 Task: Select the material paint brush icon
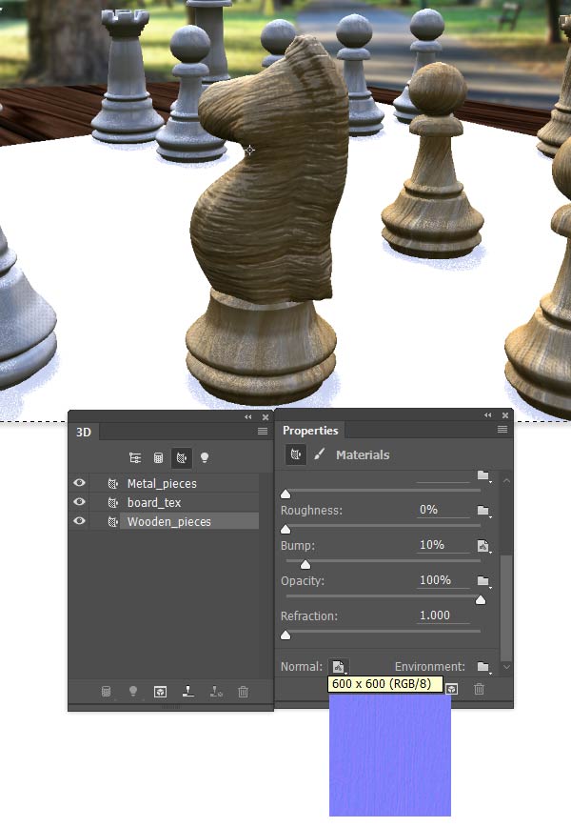tap(319, 454)
